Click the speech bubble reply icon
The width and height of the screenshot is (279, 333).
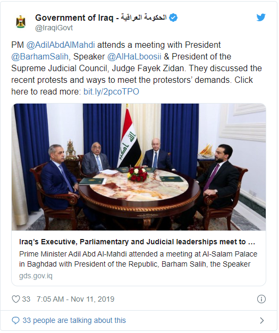(15, 320)
